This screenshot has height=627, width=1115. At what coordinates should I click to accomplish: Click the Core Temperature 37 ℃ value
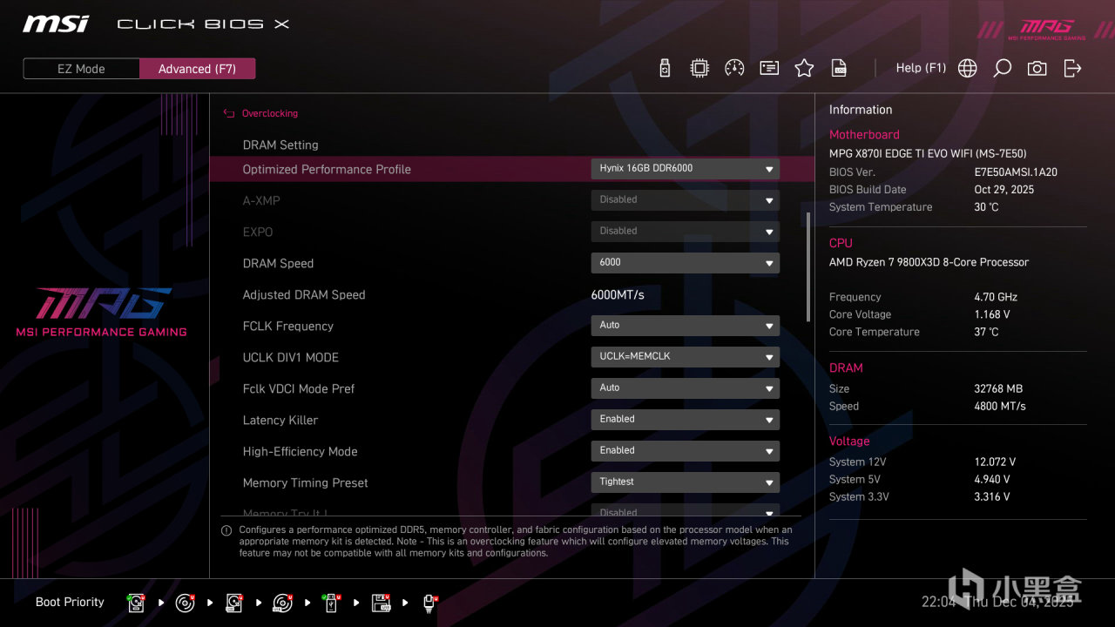pos(987,332)
